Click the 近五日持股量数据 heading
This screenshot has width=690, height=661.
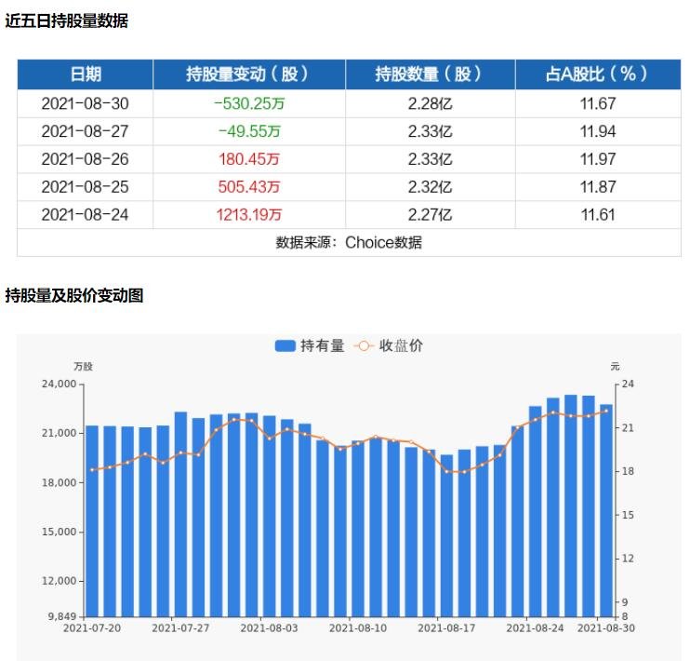click(x=66, y=20)
